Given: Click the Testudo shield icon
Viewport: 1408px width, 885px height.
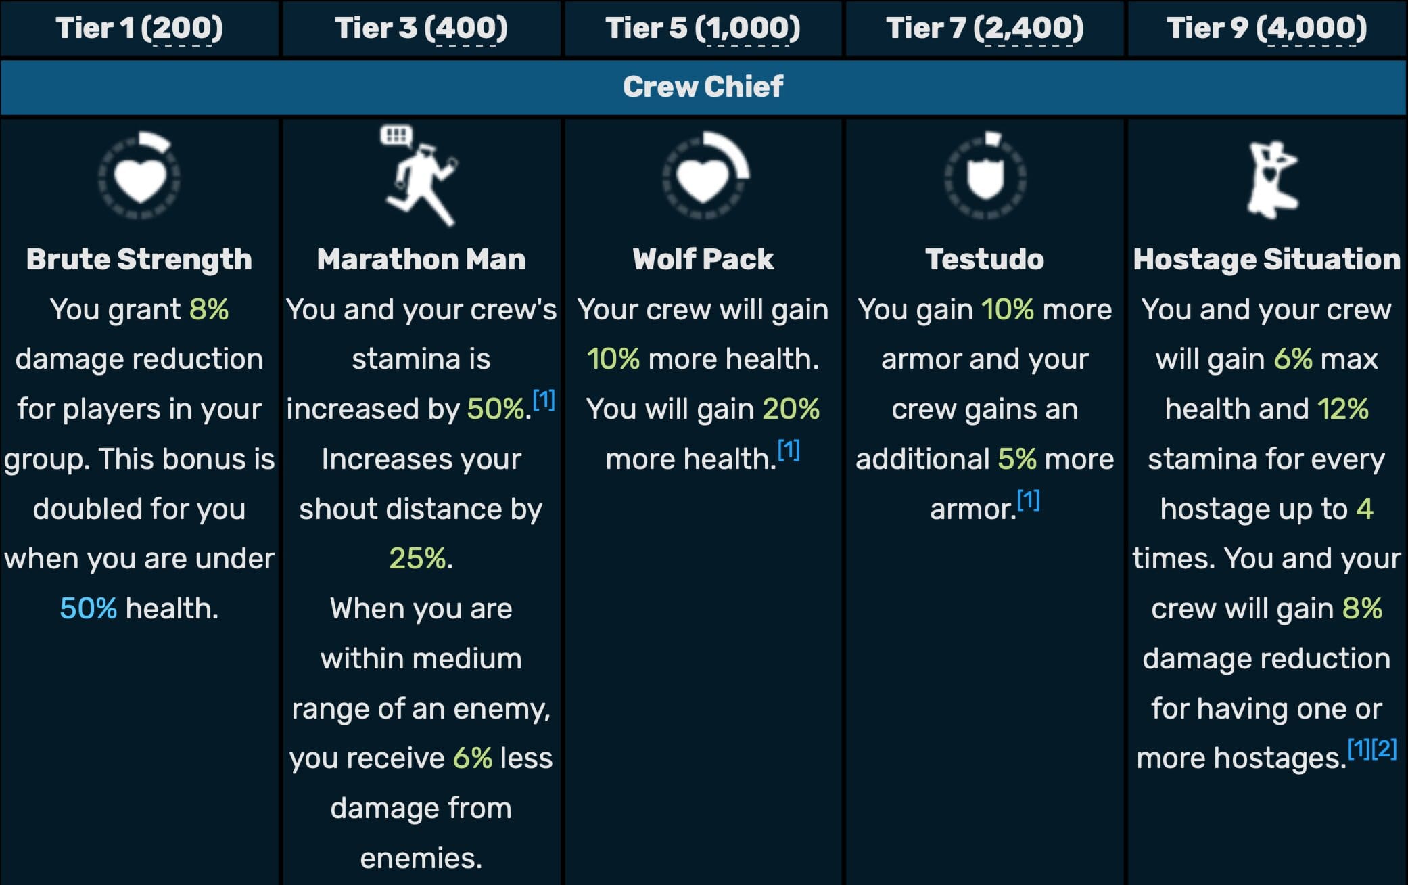Looking at the screenshot, I should click(x=985, y=176).
